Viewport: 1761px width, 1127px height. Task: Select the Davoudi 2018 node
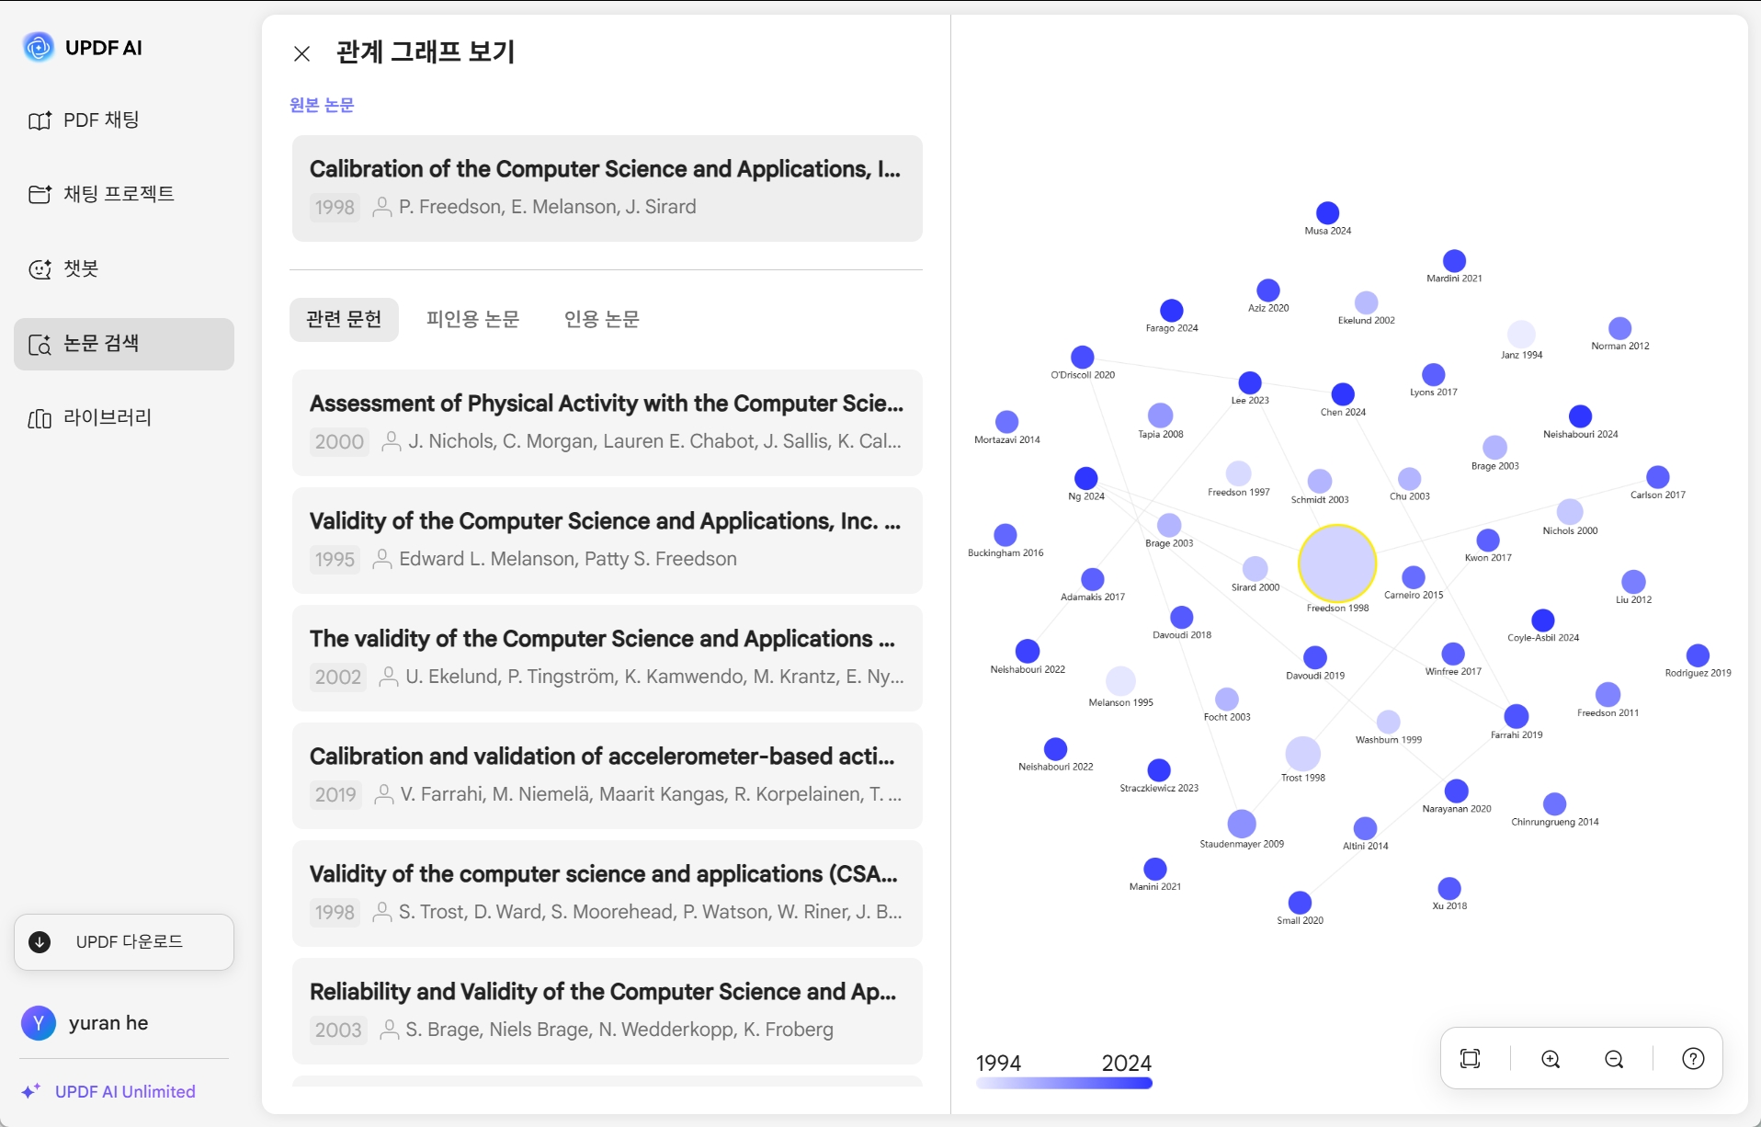[x=1182, y=618]
